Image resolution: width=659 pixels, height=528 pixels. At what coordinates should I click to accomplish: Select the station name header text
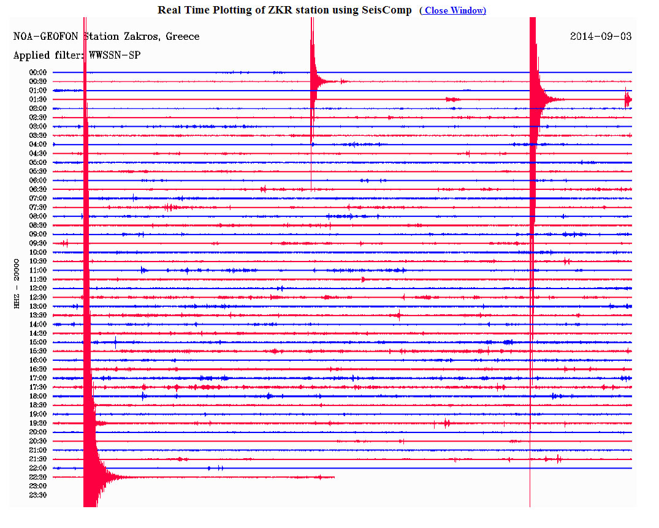pos(106,37)
